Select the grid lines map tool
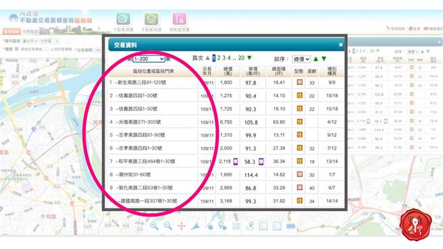Viewport: 443px width, 249px height. pos(236,226)
